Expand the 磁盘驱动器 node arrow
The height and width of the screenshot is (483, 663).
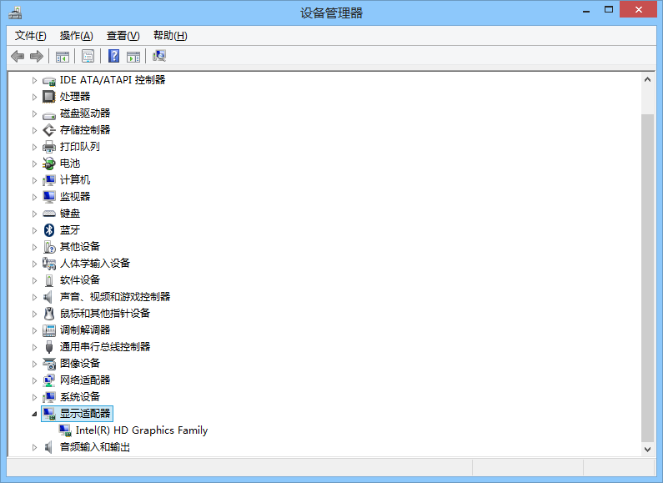pos(34,113)
